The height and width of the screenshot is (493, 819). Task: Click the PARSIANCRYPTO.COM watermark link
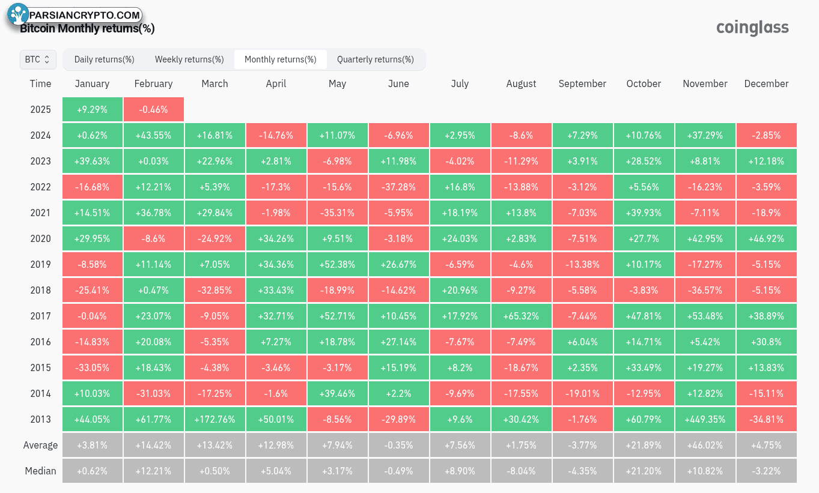84,15
